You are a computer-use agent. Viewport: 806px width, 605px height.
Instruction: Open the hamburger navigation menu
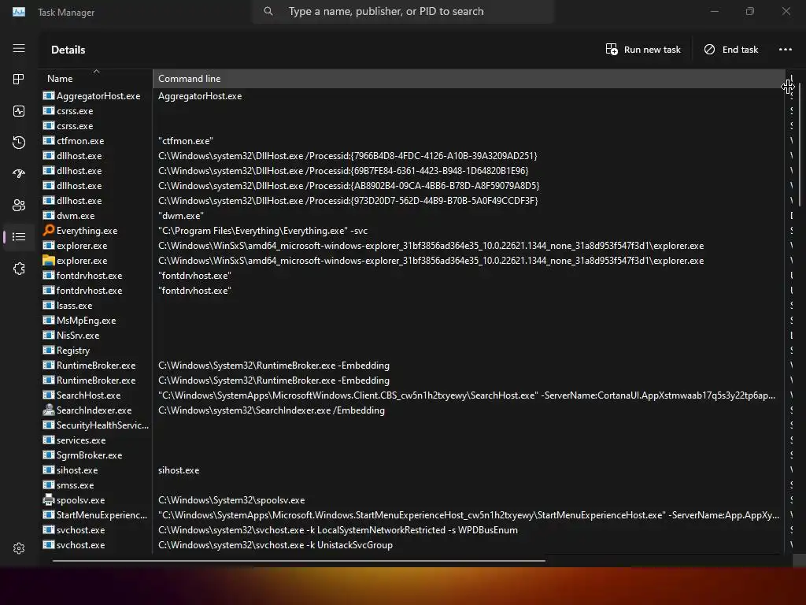tap(19, 48)
